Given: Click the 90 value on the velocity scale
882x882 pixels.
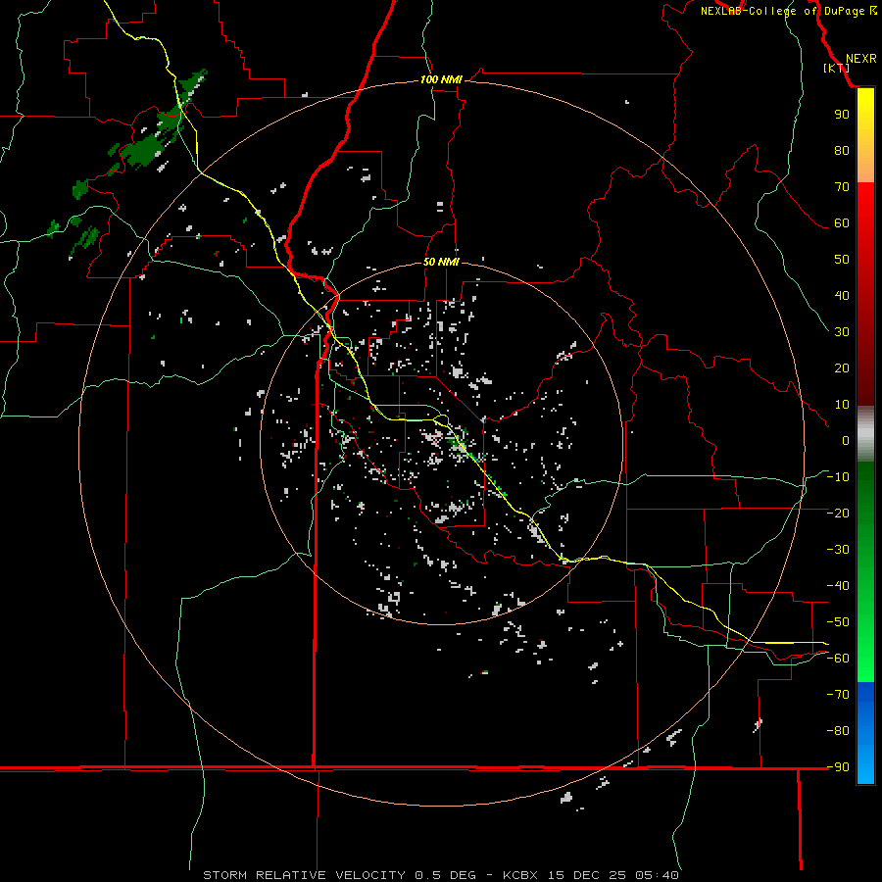Looking at the screenshot, I should (842, 115).
